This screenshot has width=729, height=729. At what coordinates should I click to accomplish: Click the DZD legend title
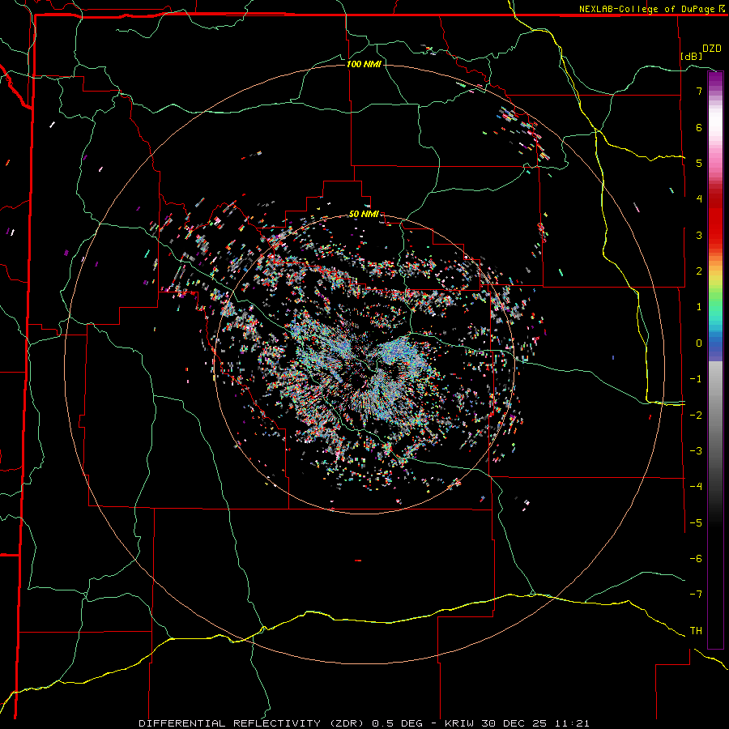coord(712,49)
